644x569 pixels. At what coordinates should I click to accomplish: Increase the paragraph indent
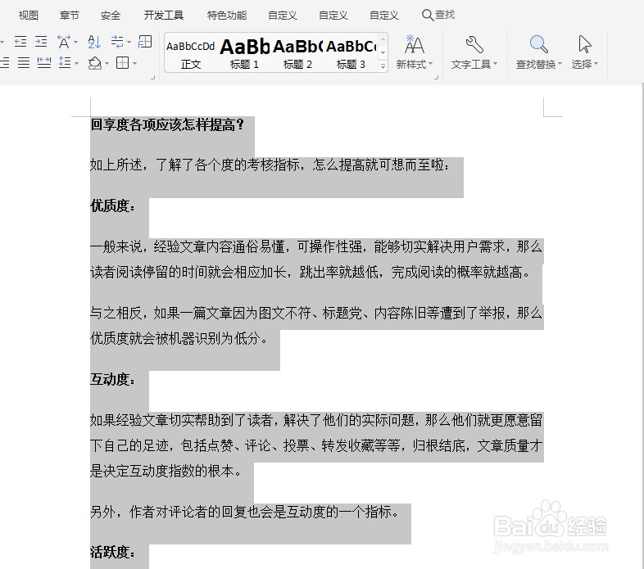[41, 42]
